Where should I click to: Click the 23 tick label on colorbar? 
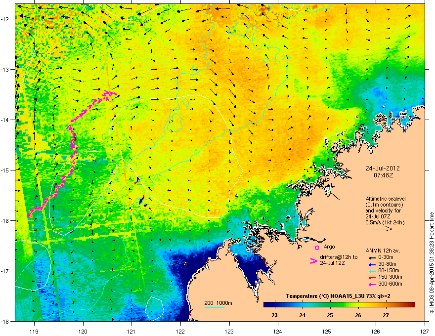click(274, 315)
